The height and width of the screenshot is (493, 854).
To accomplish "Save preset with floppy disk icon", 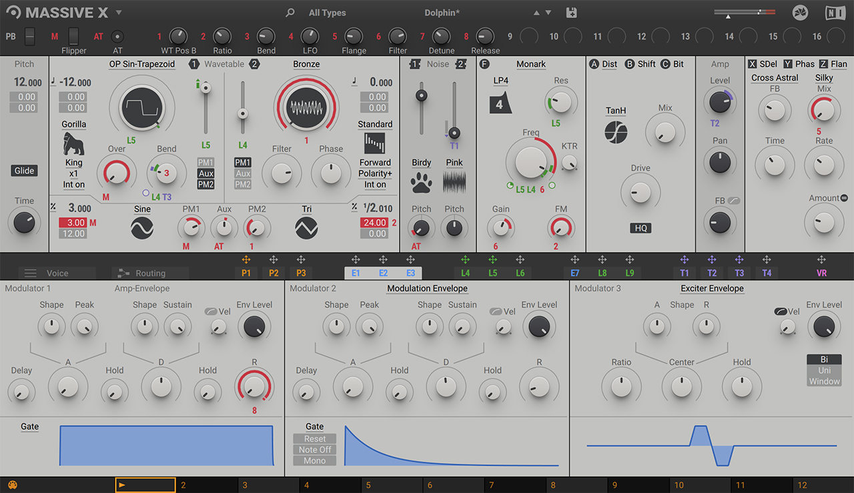I will pos(571,13).
